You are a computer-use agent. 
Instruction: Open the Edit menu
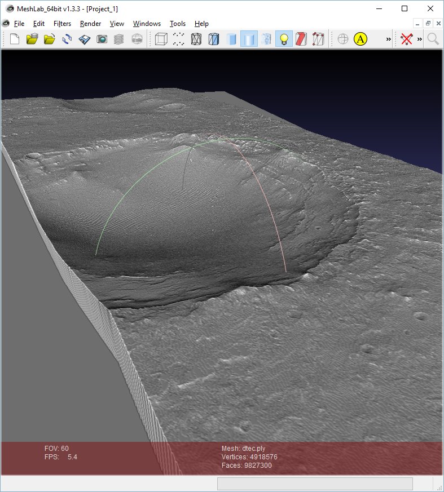pos(38,24)
